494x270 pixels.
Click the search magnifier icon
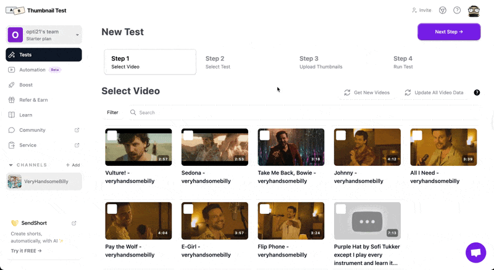133,113
